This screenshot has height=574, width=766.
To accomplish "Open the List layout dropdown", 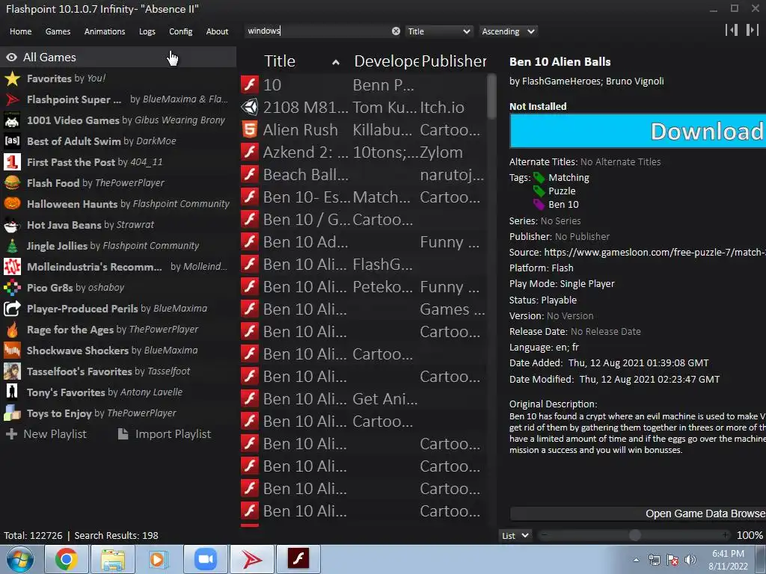I will (515, 535).
